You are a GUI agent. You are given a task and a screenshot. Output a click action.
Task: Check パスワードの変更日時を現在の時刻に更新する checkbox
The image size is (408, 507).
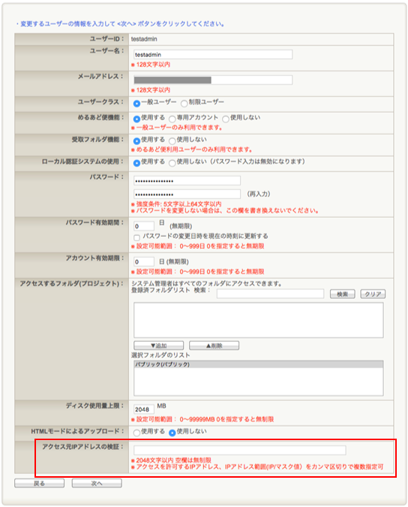click(136, 237)
